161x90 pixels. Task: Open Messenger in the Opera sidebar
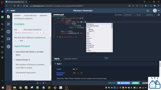click(2, 12)
